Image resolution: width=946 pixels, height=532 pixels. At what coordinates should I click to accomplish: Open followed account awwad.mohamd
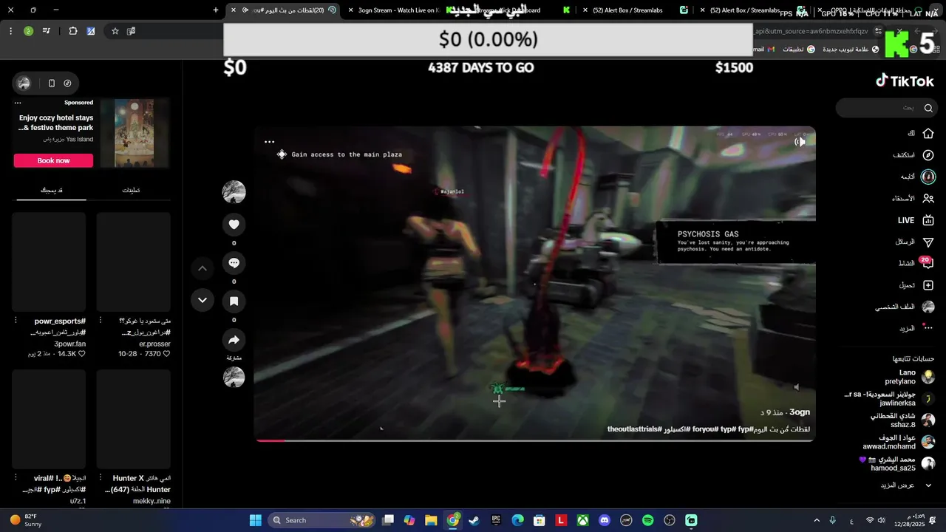click(899, 442)
